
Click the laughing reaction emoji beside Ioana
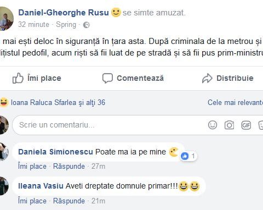[4, 102]
